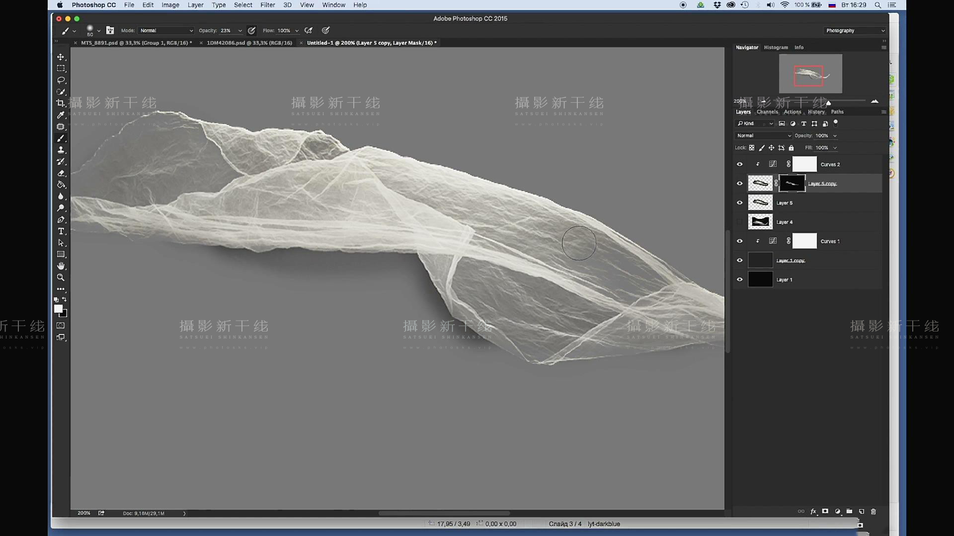Toggle lock transparent pixels
This screenshot has width=954, height=536.
pyautogui.click(x=752, y=147)
